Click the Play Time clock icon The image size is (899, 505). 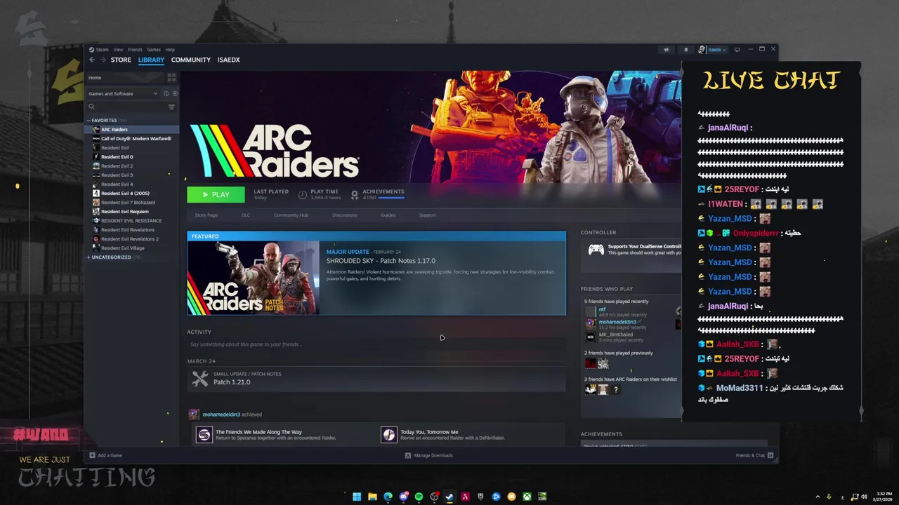point(303,194)
